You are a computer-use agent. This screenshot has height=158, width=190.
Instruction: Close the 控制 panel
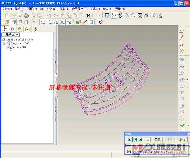click(x=189, y=134)
